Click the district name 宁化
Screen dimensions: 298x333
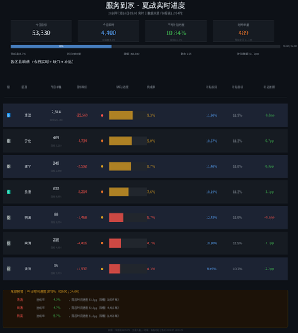point(28,141)
